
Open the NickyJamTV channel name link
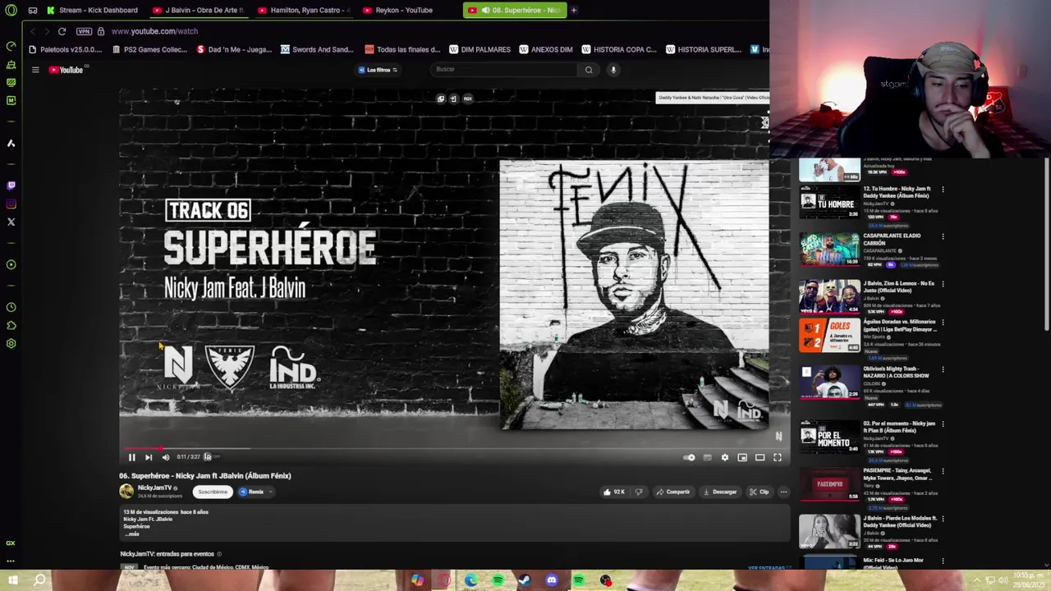pyautogui.click(x=154, y=488)
